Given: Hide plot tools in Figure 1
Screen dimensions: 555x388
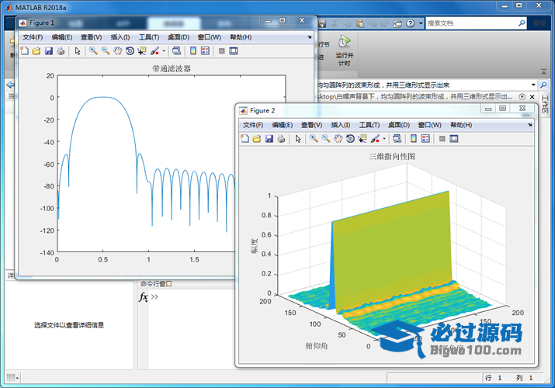Looking at the screenshot, I should [221, 51].
